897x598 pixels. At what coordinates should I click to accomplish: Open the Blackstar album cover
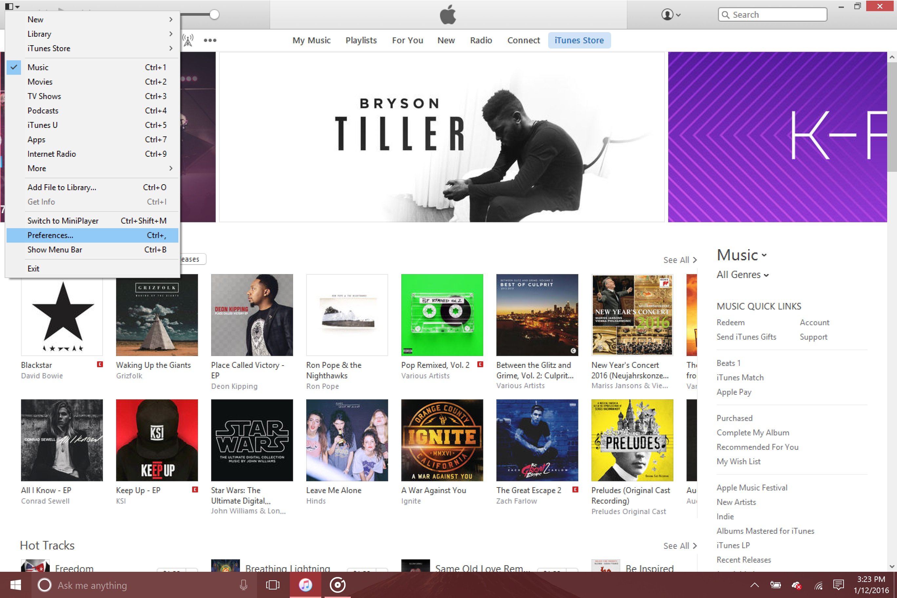(62, 315)
